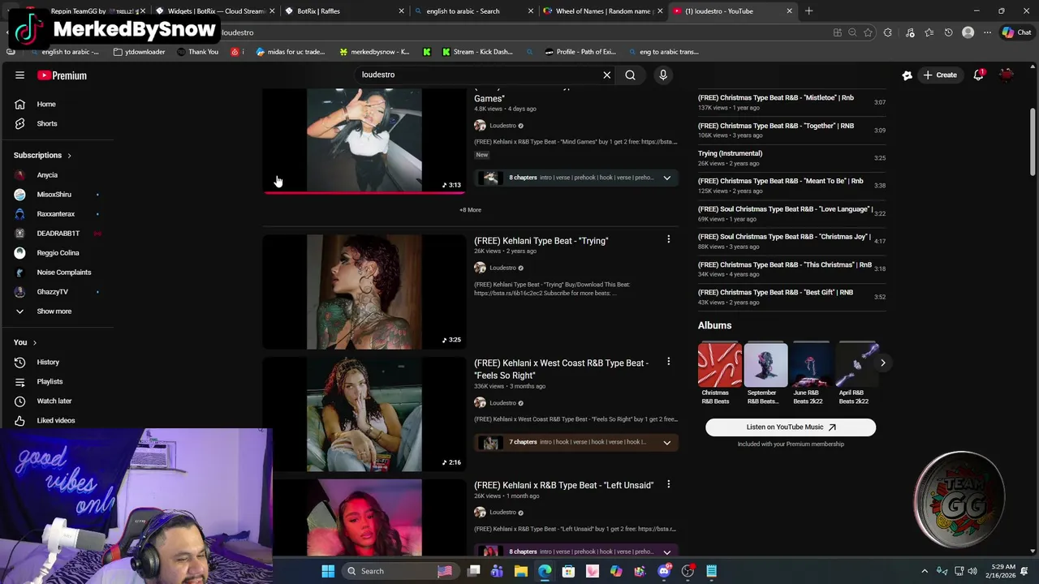Open YouTube Create button
The height and width of the screenshot is (584, 1039).
pyautogui.click(x=940, y=75)
